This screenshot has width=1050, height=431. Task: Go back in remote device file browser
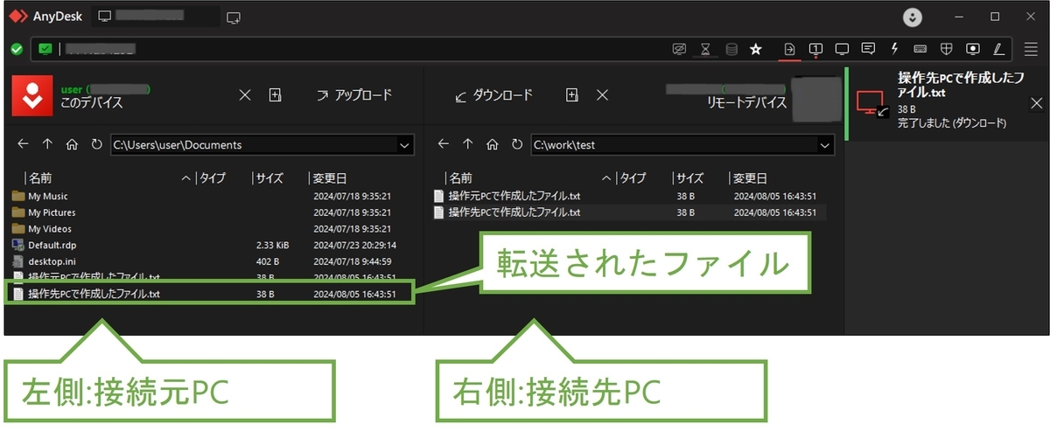click(x=444, y=144)
